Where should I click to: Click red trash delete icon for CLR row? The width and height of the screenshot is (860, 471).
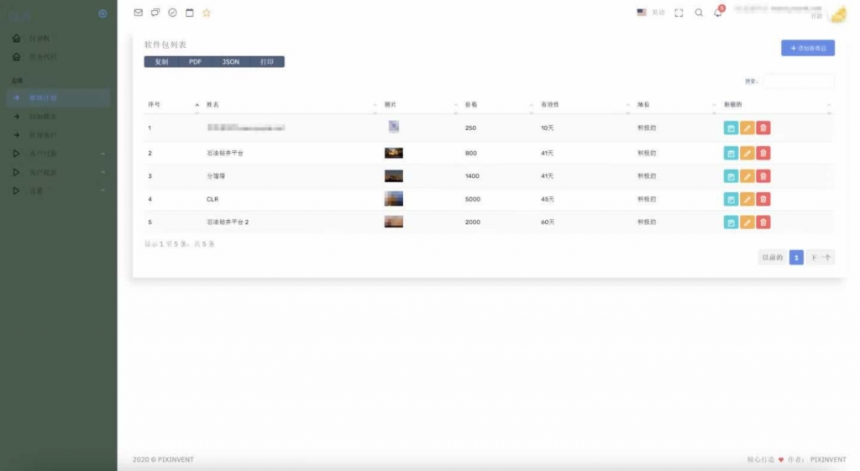click(763, 199)
